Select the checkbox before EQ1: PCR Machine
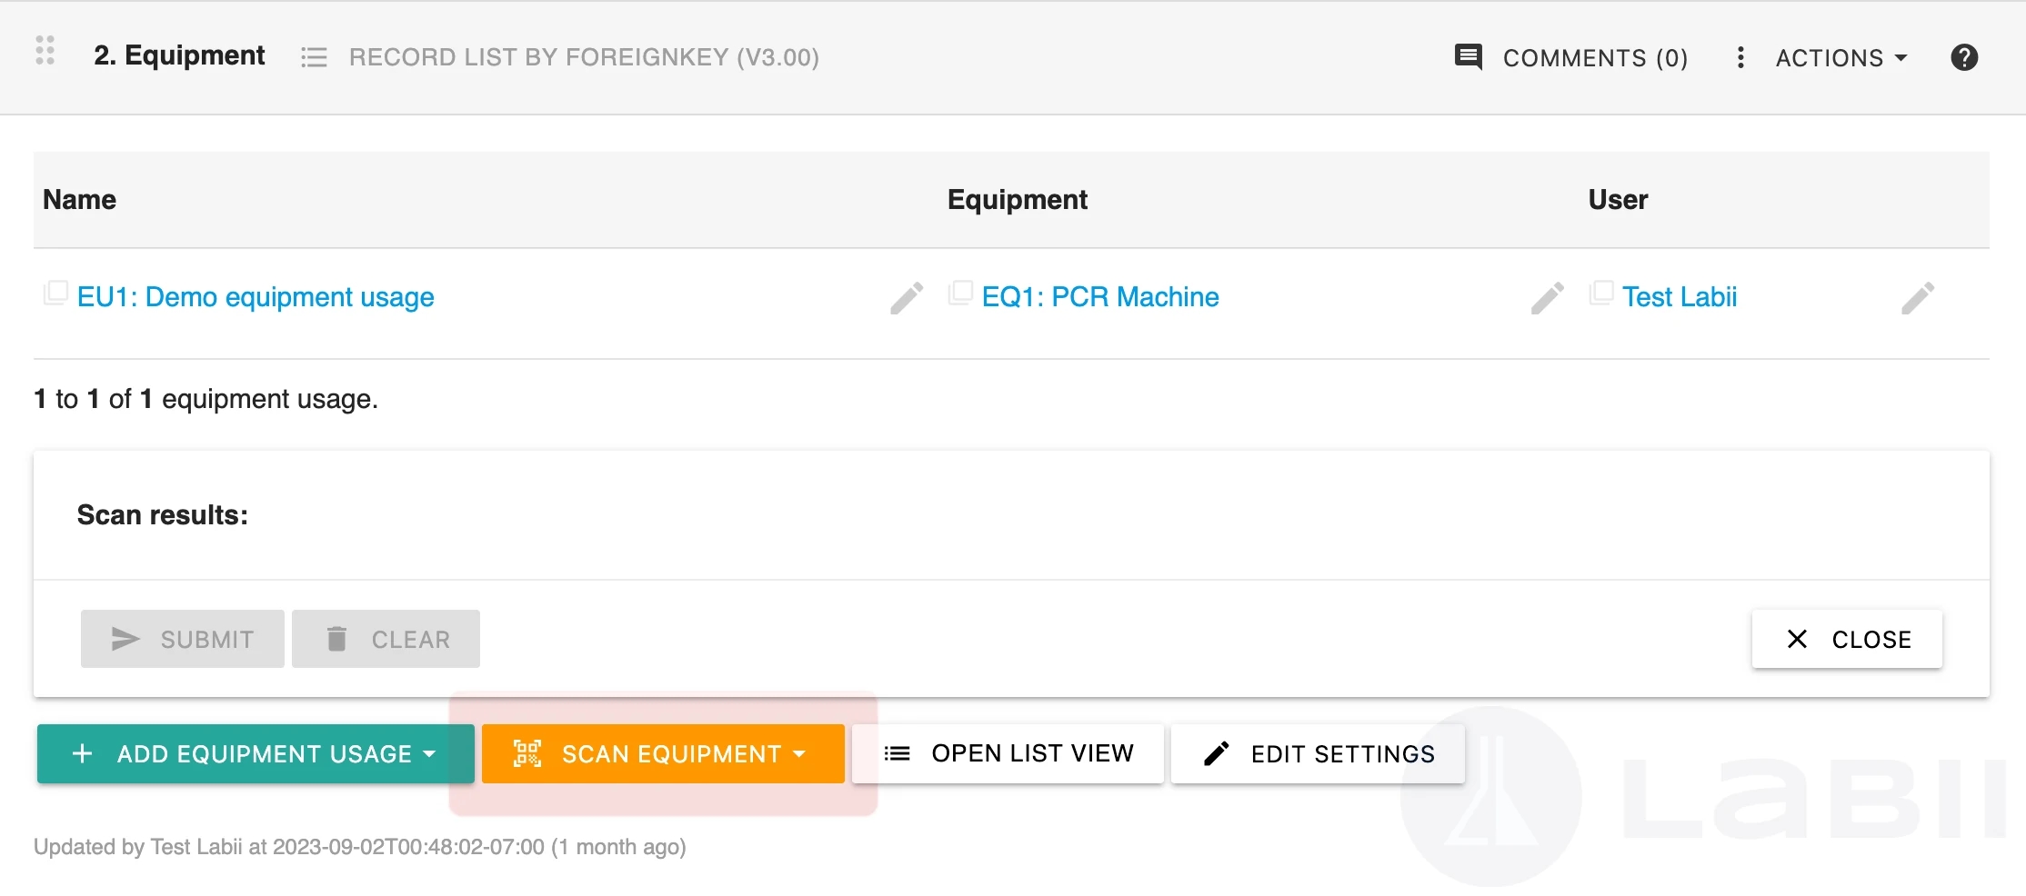The width and height of the screenshot is (2026, 896). (960, 294)
